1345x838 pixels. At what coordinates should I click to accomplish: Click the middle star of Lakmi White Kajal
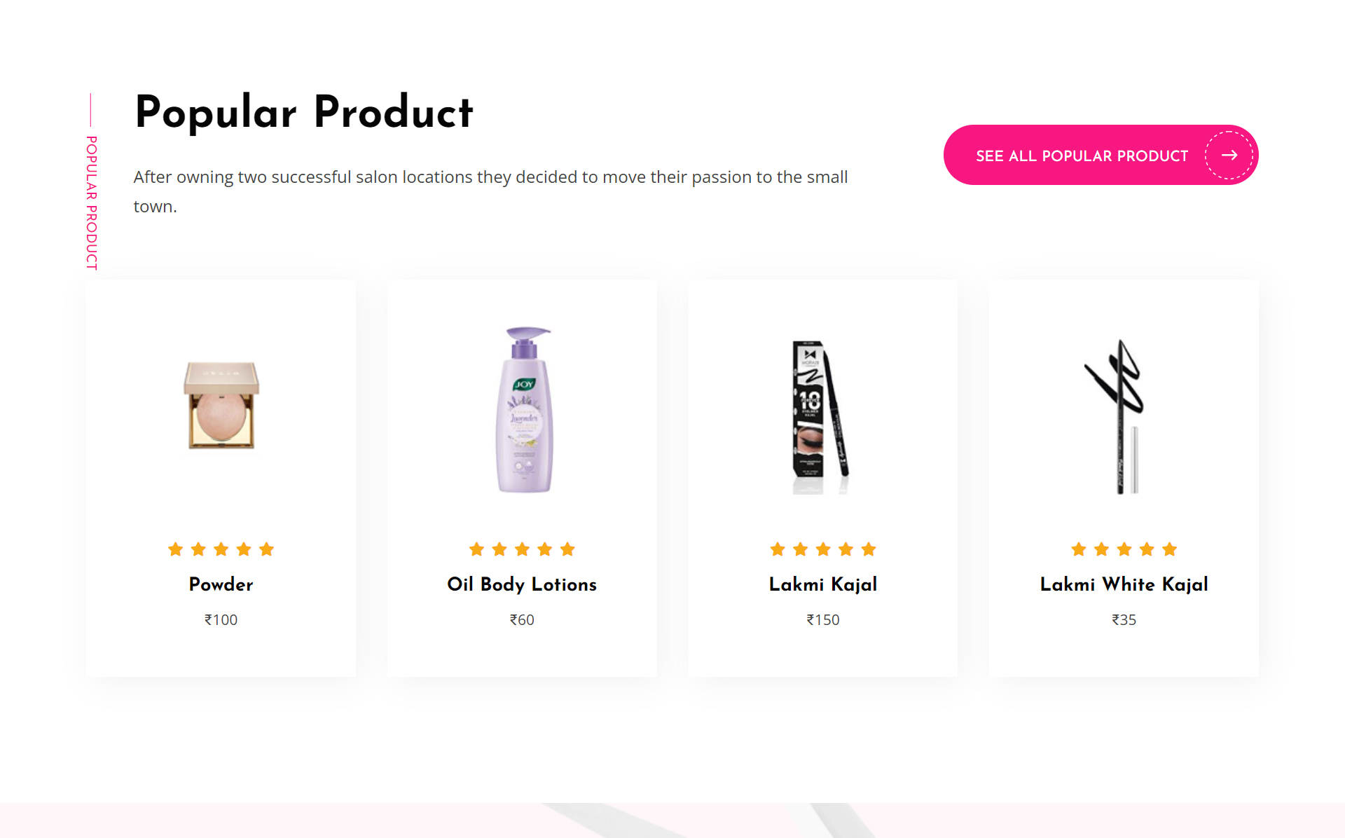[1124, 549]
